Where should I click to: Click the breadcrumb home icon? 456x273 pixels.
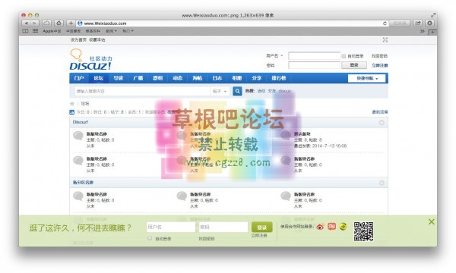click(72, 104)
